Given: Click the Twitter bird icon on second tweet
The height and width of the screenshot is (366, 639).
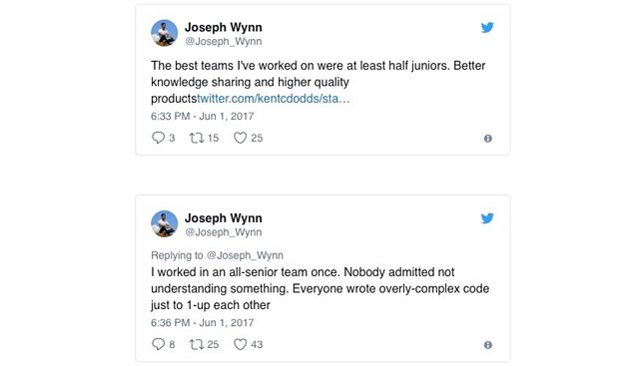Looking at the screenshot, I should [x=487, y=218].
